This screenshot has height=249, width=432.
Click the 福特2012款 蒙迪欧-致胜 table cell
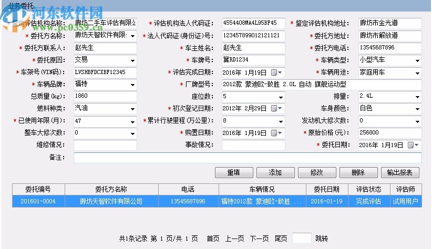[x=262, y=201]
